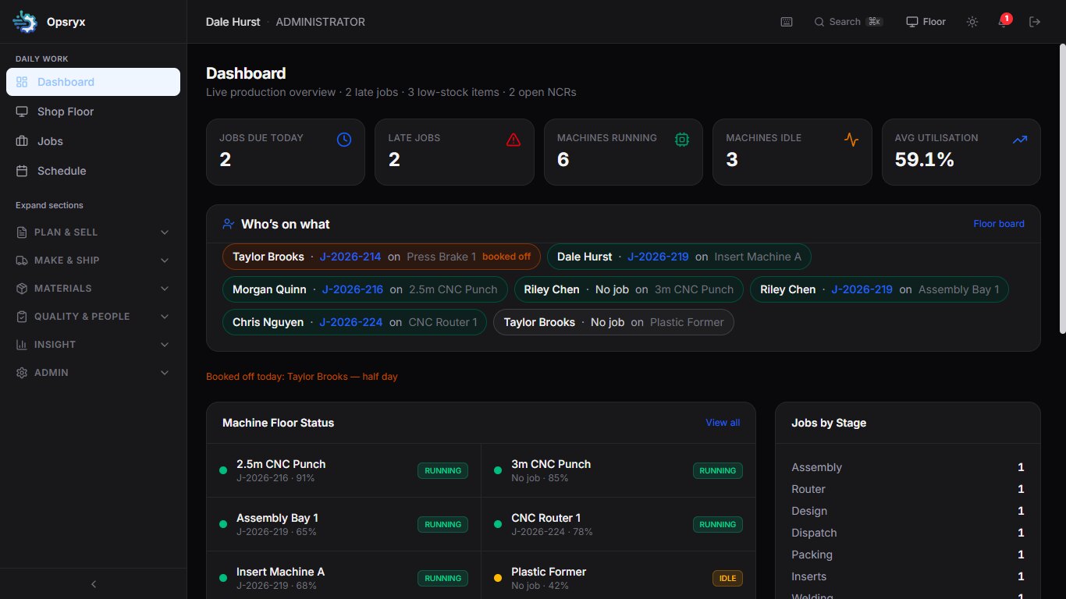Expand the Materials section chevron
Screen dimensions: 1066x599
coord(165,289)
